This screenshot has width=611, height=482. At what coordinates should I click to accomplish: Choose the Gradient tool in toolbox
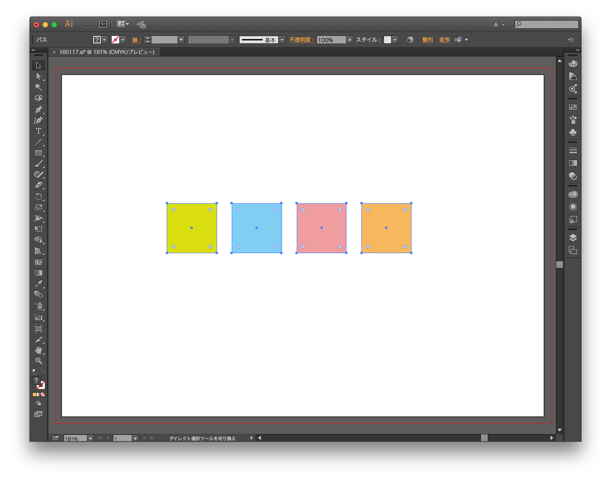pyautogui.click(x=39, y=273)
